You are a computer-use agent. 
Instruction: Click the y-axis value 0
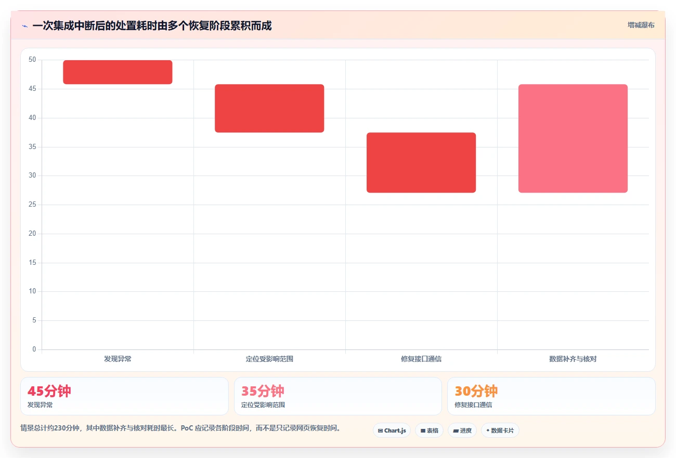point(34,349)
